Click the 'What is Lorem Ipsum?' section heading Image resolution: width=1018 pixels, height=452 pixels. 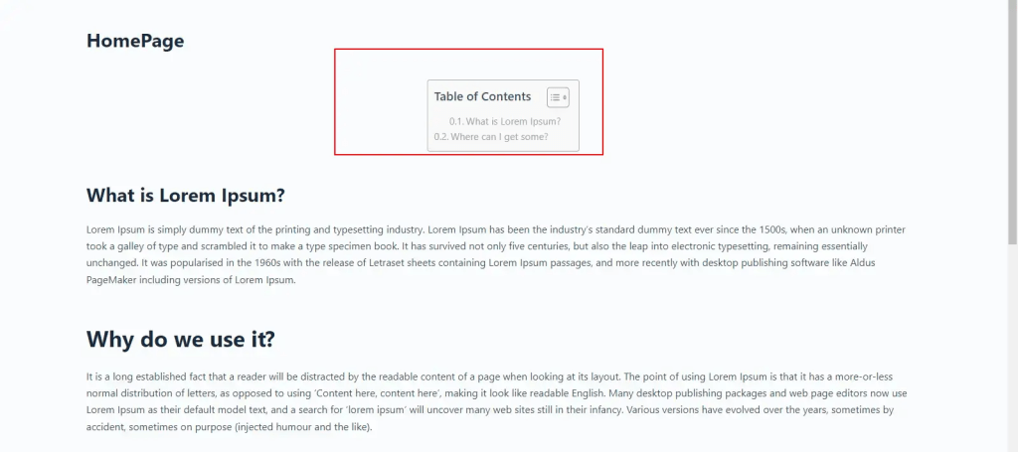tap(186, 196)
